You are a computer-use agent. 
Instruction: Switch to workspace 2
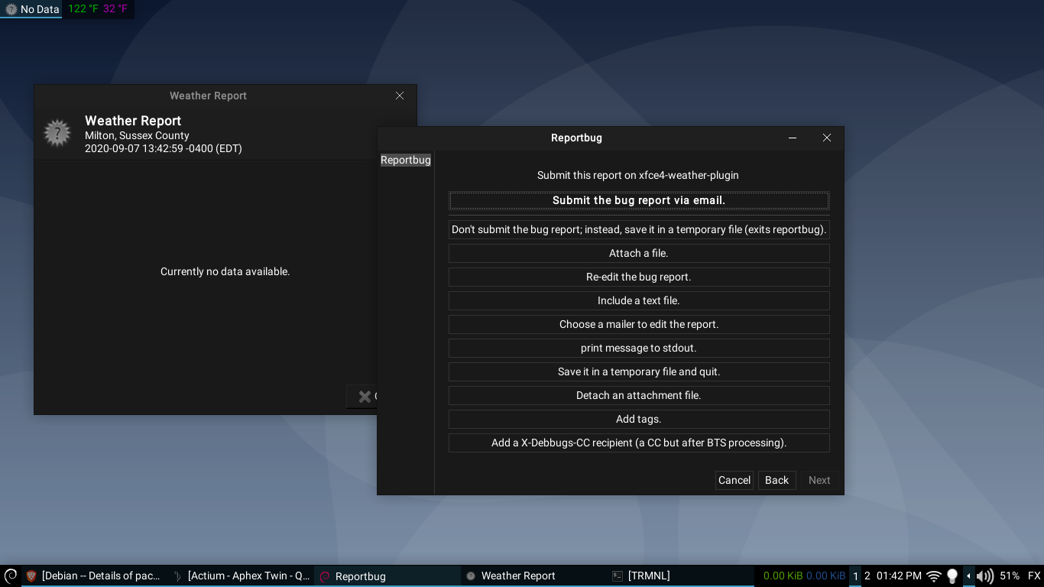pyautogui.click(x=867, y=576)
